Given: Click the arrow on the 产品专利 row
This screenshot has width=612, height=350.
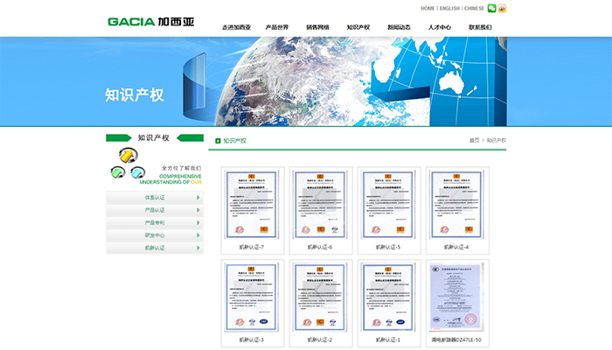Looking at the screenshot, I should pyautogui.click(x=198, y=222).
